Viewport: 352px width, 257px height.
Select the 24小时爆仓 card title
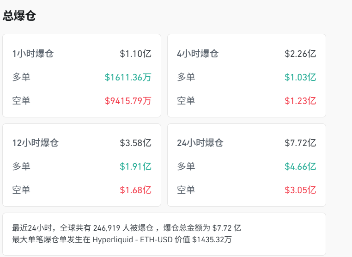point(200,143)
